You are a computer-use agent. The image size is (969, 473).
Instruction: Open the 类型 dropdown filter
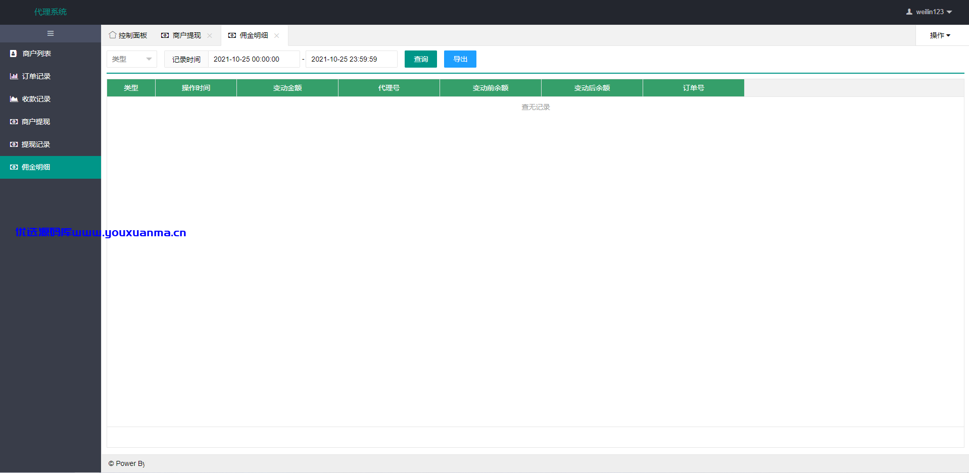132,59
